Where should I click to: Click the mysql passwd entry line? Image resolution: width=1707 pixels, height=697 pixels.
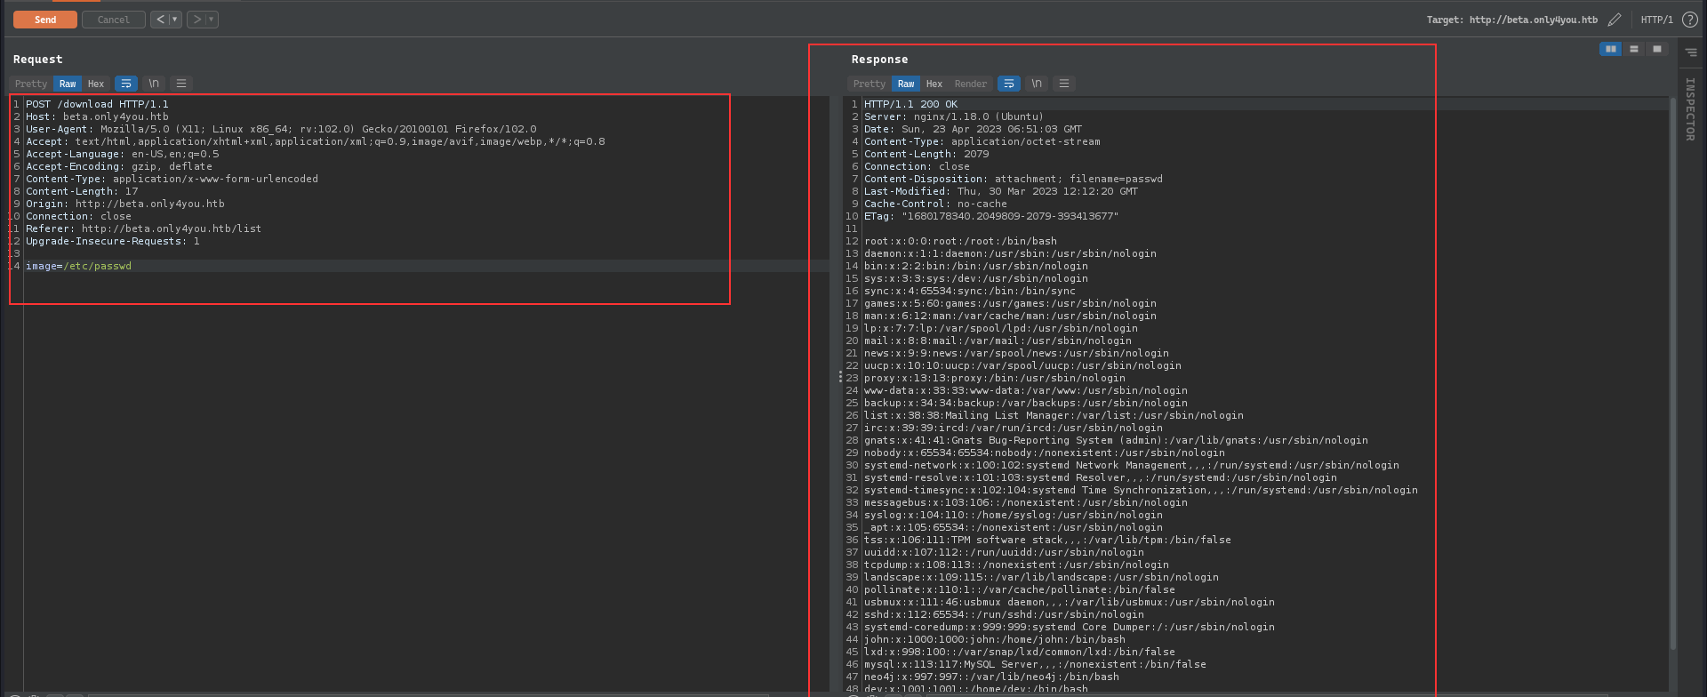(1035, 664)
